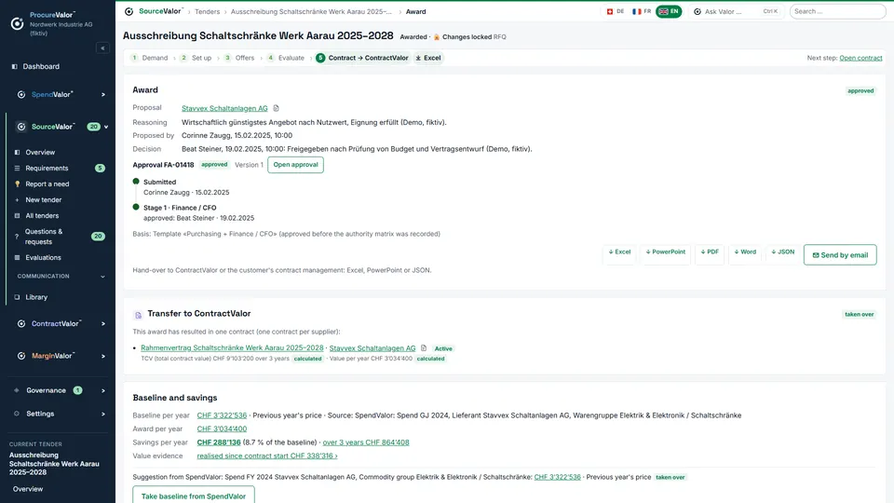This screenshot has height=503, width=894.
Task: Open Evaluations in the sidebar
Action: coord(43,258)
